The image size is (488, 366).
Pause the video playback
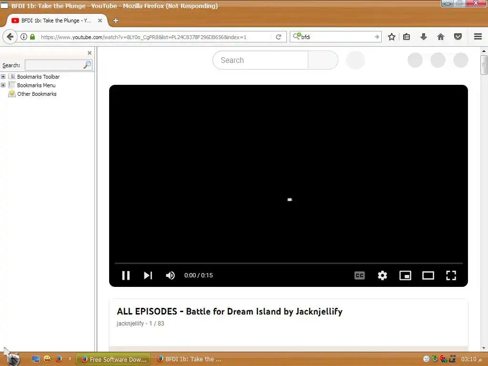[x=126, y=275]
